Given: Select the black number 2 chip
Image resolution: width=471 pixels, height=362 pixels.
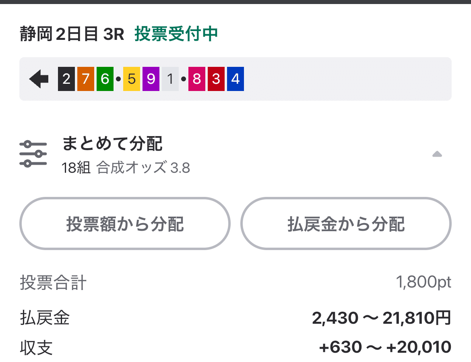Looking at the screenshot, I should 66,79.
